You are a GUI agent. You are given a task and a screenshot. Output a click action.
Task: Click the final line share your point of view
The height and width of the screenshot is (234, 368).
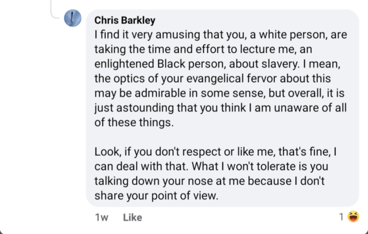coord(156,196)
